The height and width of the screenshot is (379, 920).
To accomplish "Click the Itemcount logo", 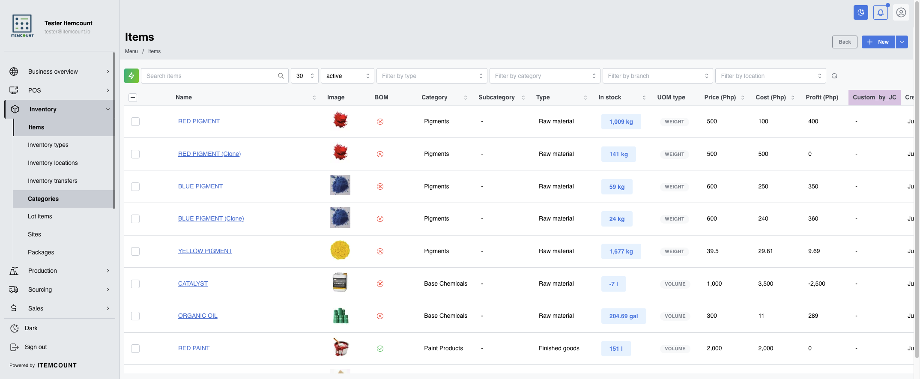I will [22, 26].
